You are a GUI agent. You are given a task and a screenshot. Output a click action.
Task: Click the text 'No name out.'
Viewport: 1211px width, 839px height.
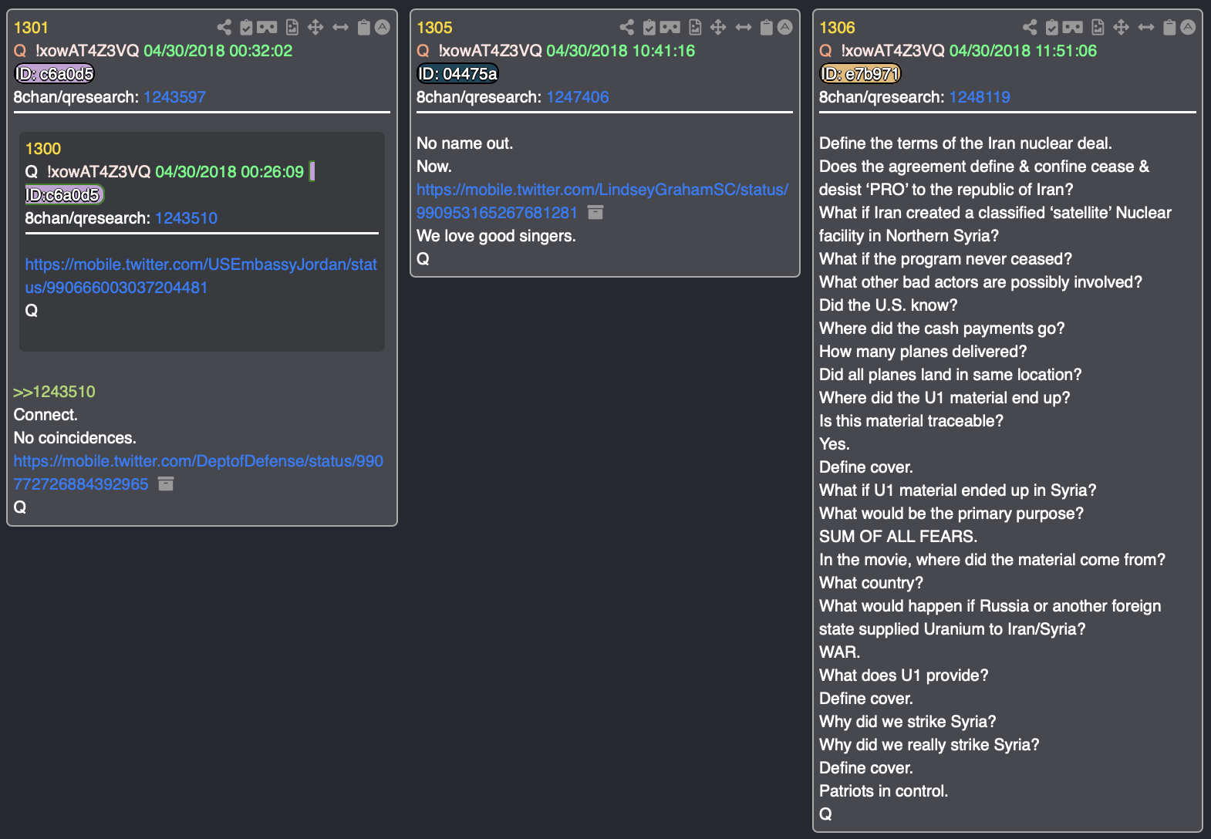pyautogui.click(x=464, y=143)
